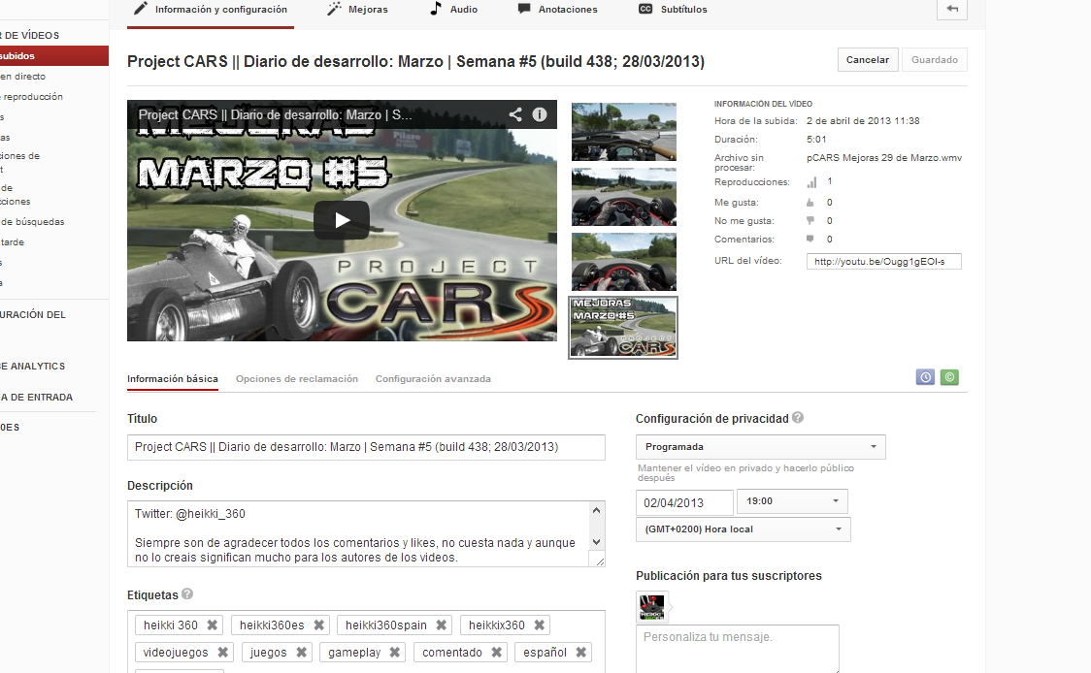Open the Programada privacy dropdown
Viewport: 1091px width, 673px height.
click(x=761, y=447)
